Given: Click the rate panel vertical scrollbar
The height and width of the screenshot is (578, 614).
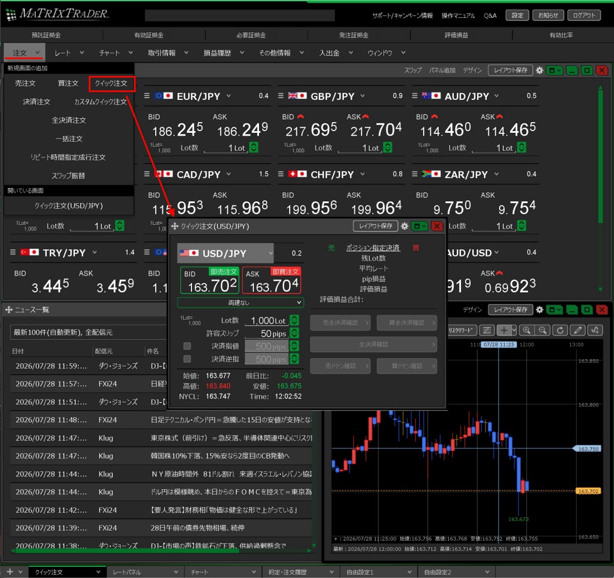Looking at the screenshot, I should pos(600,157).
